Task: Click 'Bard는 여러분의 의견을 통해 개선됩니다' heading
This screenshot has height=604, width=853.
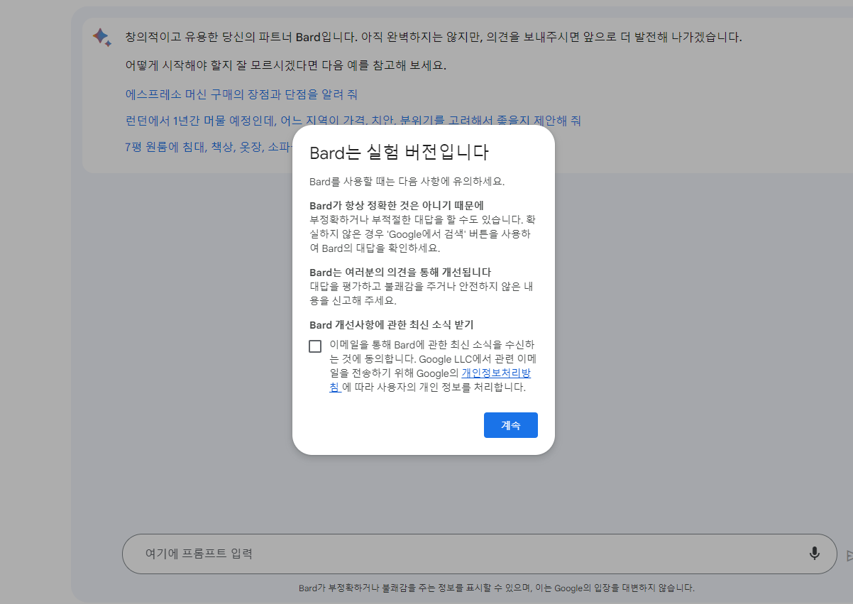Action: (400, 272)
